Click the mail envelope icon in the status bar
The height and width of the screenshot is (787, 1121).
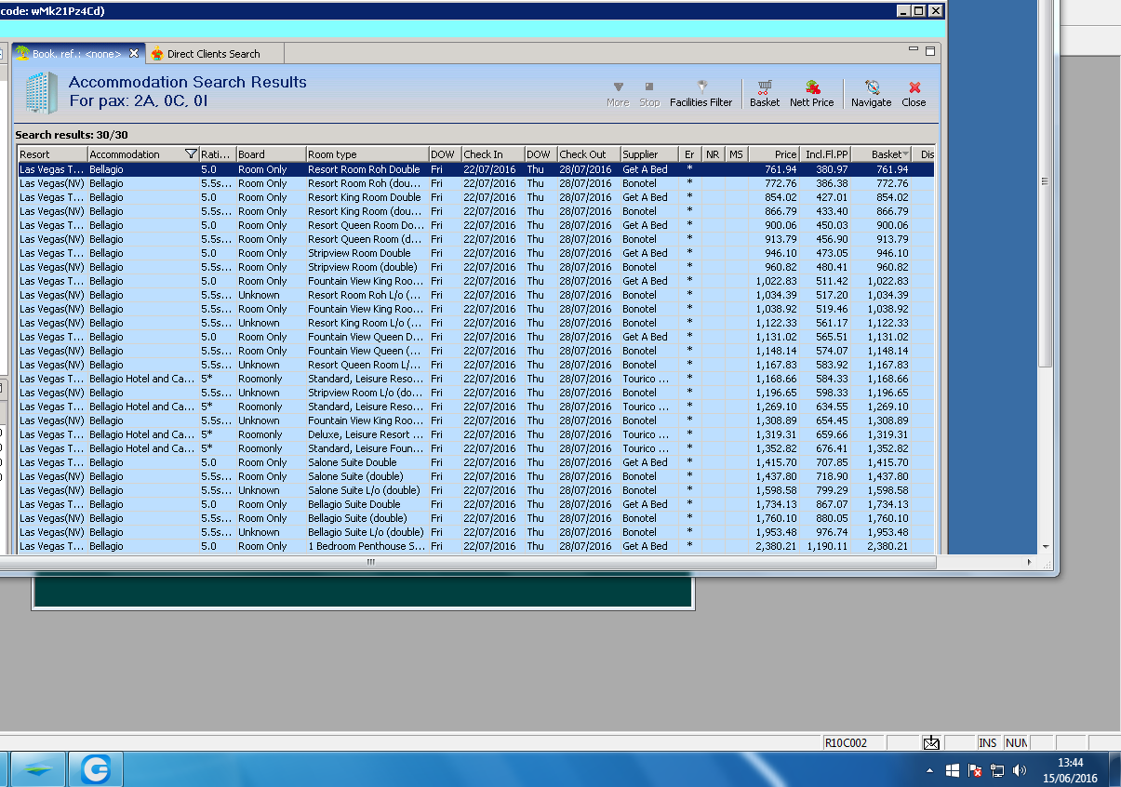pos(931,742)
